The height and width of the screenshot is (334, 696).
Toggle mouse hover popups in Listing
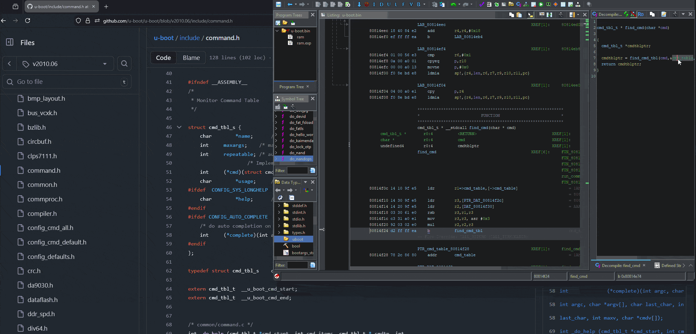coord(530,15)
